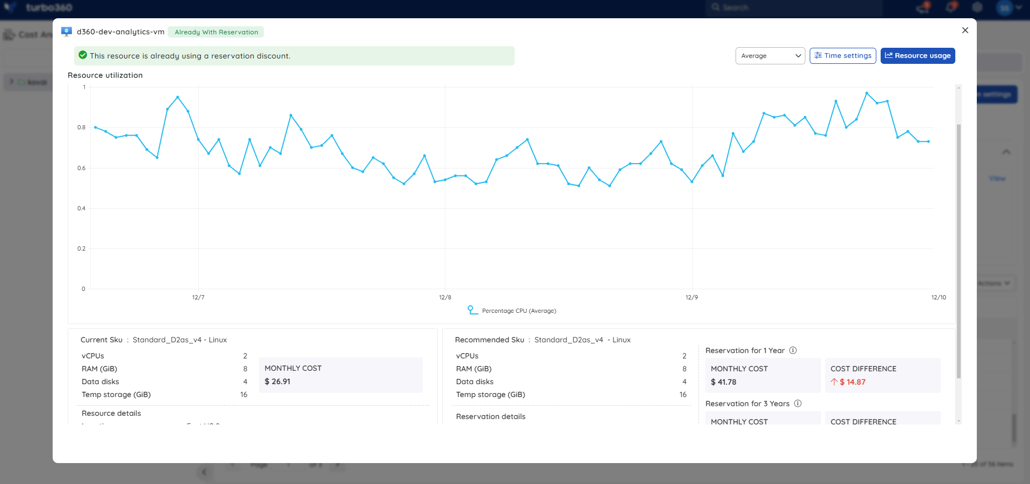Click the 12/9 x-axis date label
Screen dimensions: 1030x484
pos(692,297)
